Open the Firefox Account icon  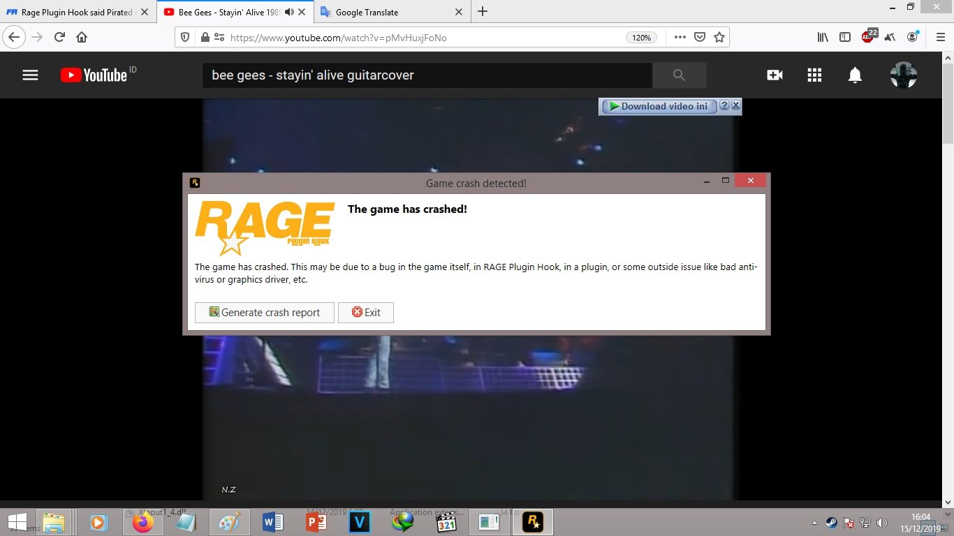tap(912, 38)
